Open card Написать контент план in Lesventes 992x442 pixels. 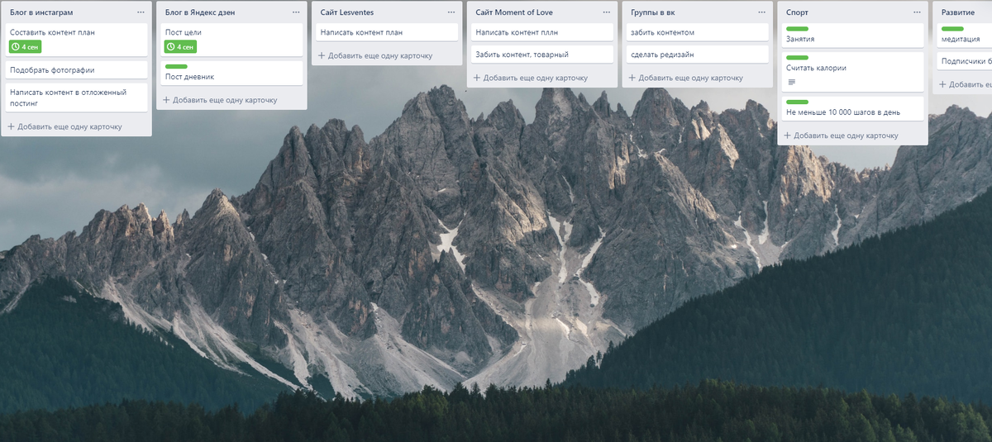[387, 32]
